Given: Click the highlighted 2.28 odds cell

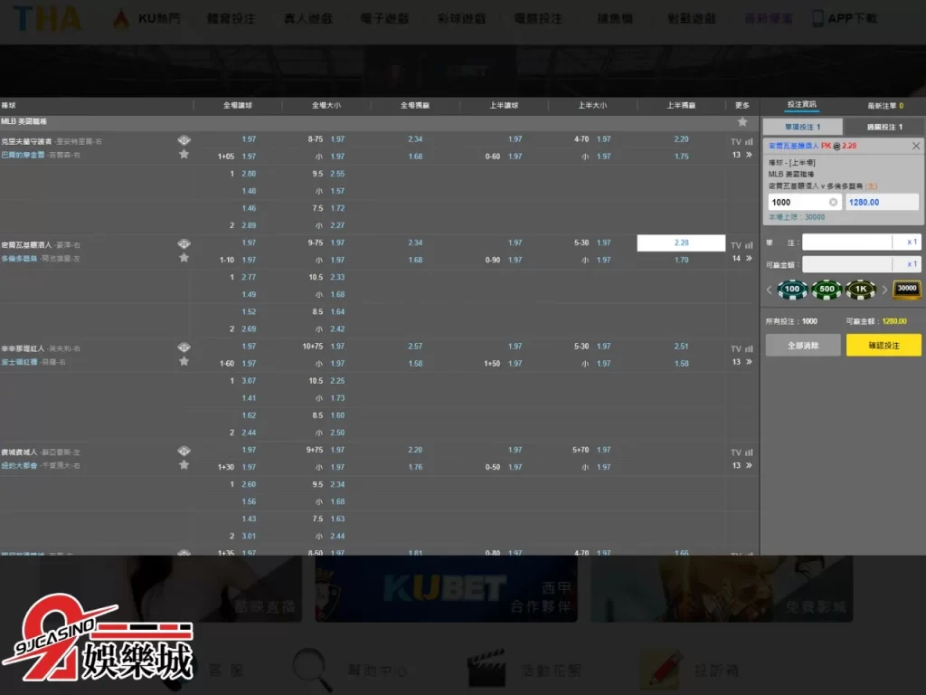Looking at the screenshot, I should click(681, 243).
